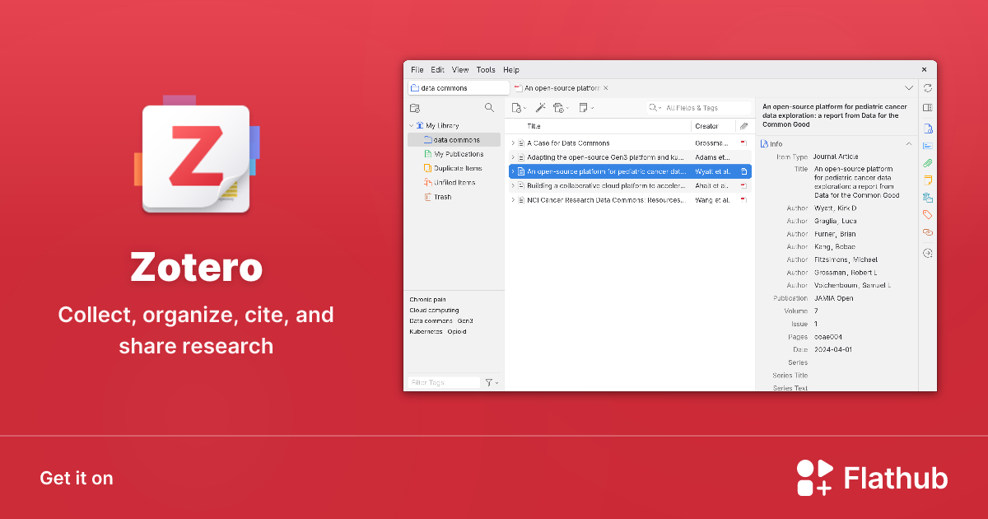Open the Tools menu

coord(486,69)
